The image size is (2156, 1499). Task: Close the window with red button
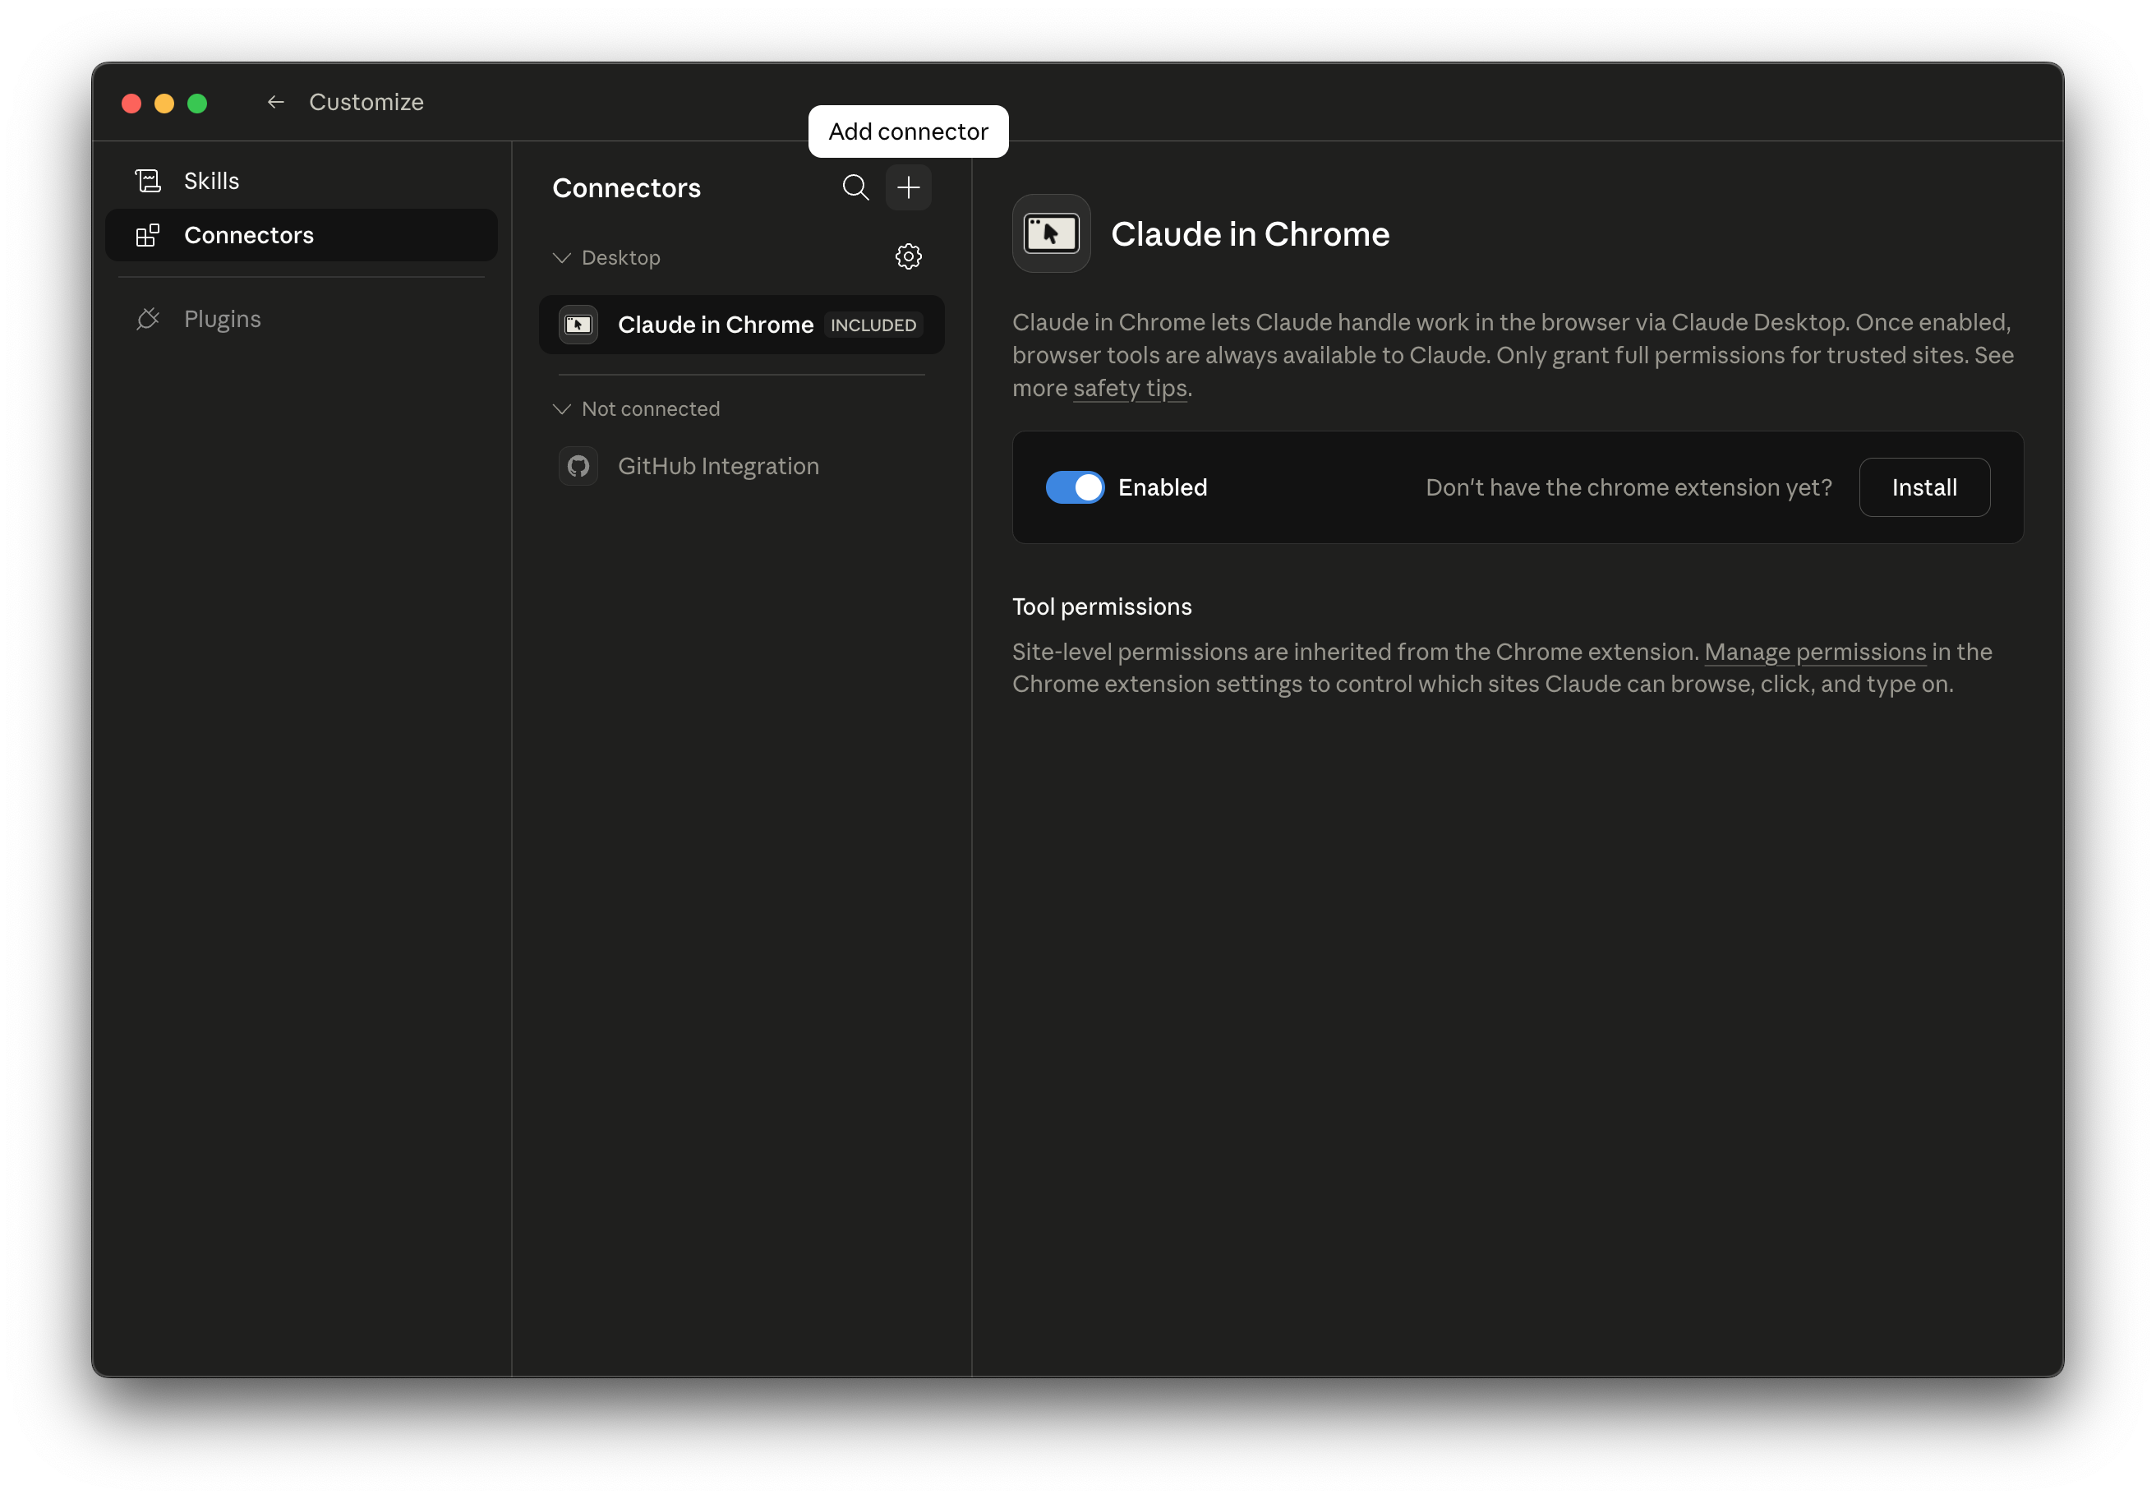131,104
